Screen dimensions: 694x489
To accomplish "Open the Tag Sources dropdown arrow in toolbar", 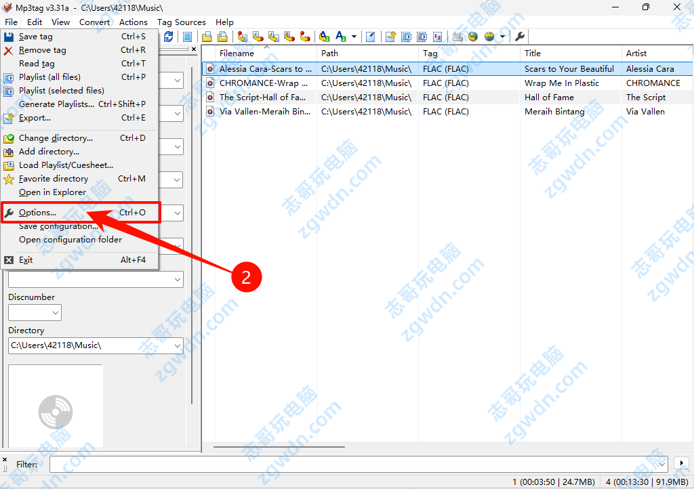I will [x=502, y=37].
